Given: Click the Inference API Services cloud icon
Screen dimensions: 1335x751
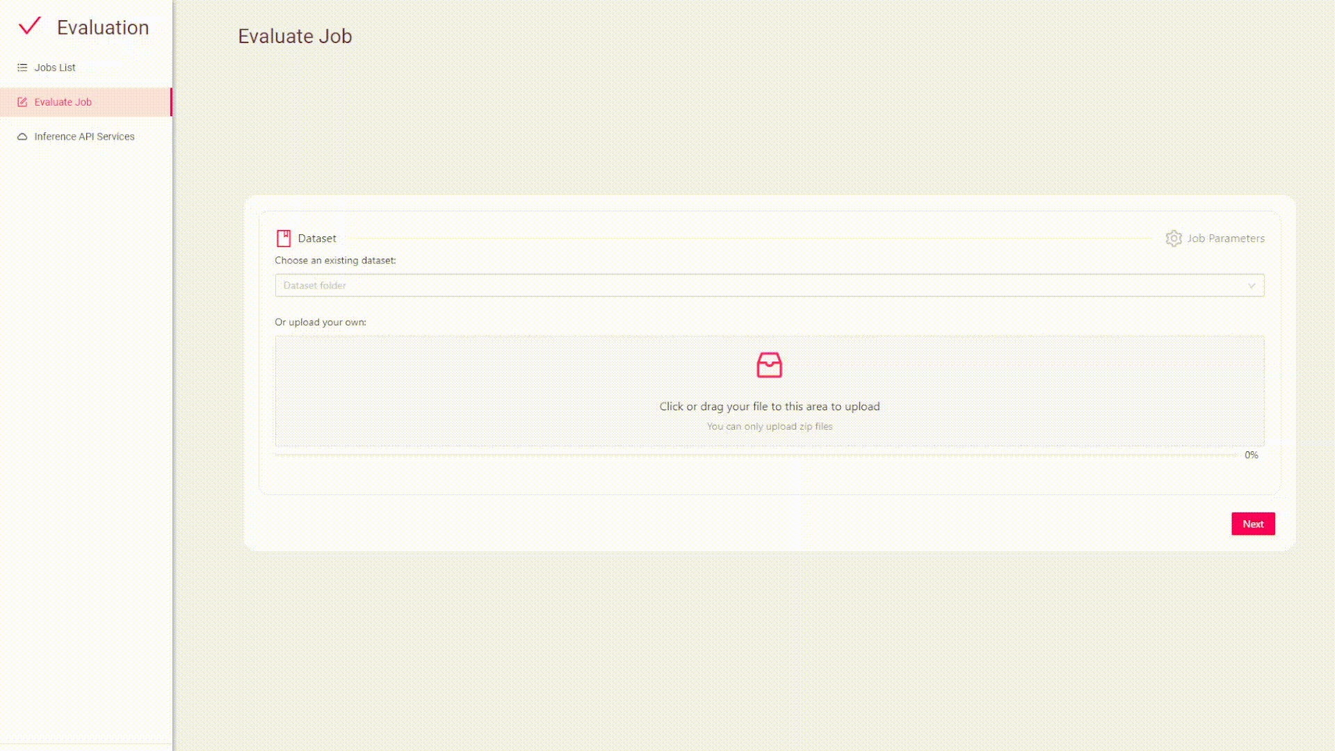Looking at the screenshot, I should (22, 137).
